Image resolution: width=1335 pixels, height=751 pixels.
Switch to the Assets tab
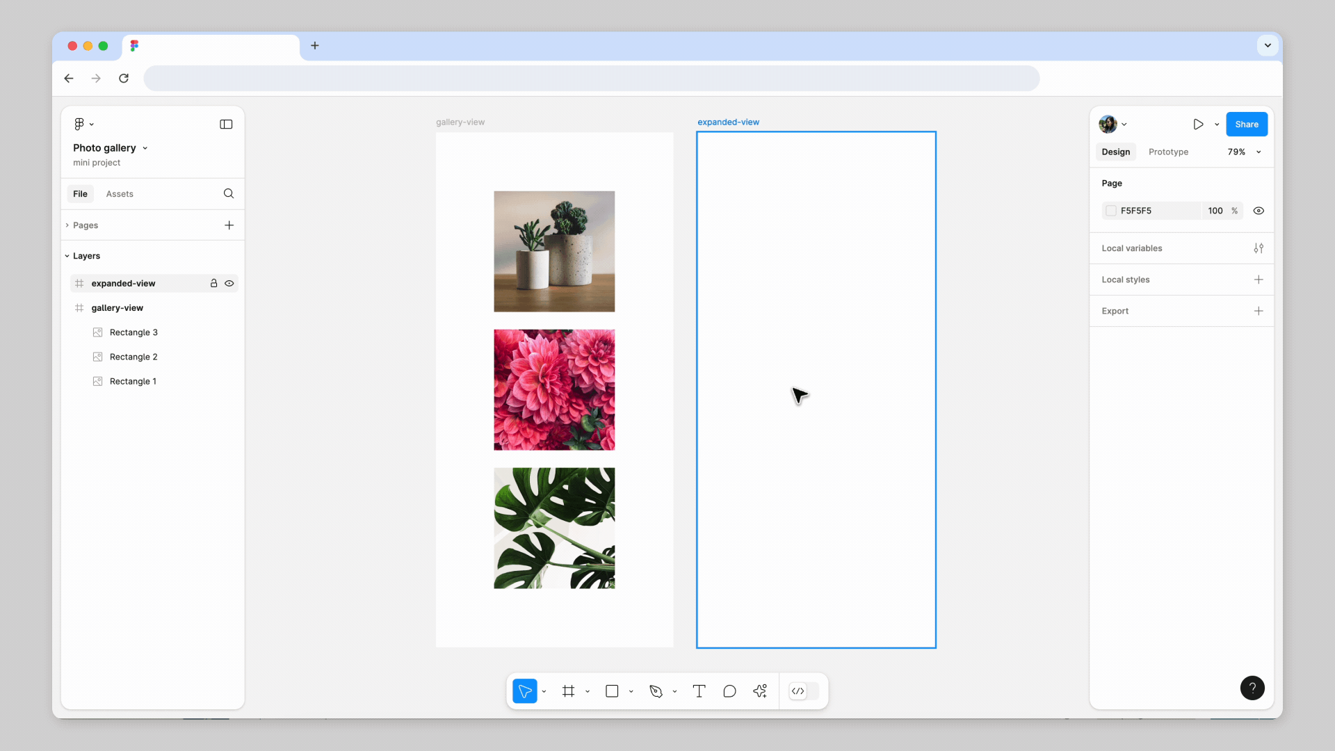click(x=120, y=193)
